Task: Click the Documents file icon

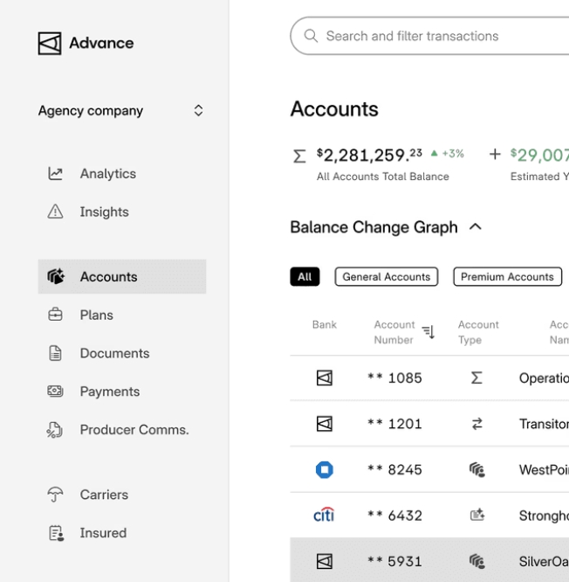Action: point(55,353)
